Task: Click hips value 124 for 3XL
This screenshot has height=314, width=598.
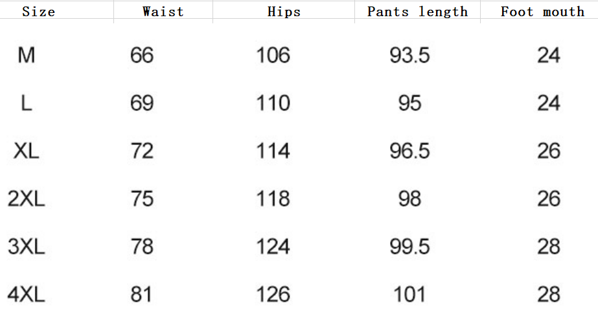Action: pyautogui.click(x=273, y=247)
